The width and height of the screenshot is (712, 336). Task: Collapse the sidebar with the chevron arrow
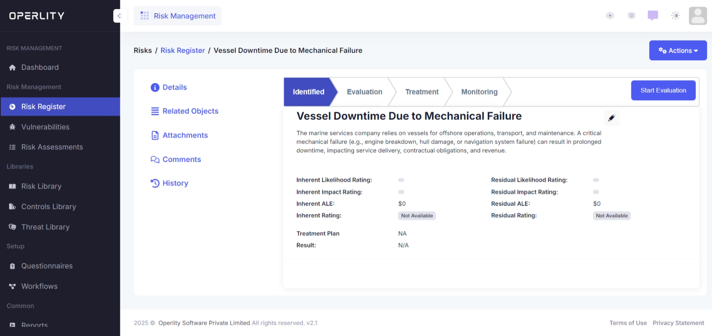point(119,16)
